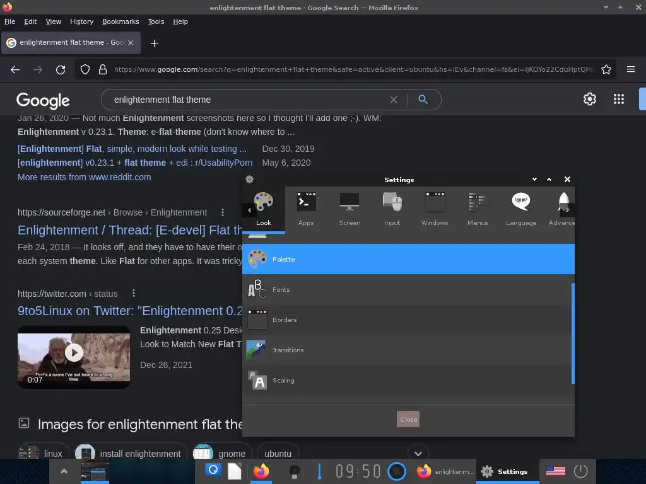Screen dimensions: 646x484
Task: Open the Advanced settings category
Action: click(x=561, y=209)
